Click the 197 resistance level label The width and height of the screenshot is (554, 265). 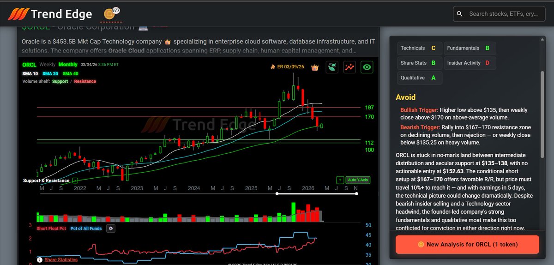tap(369, 108)
